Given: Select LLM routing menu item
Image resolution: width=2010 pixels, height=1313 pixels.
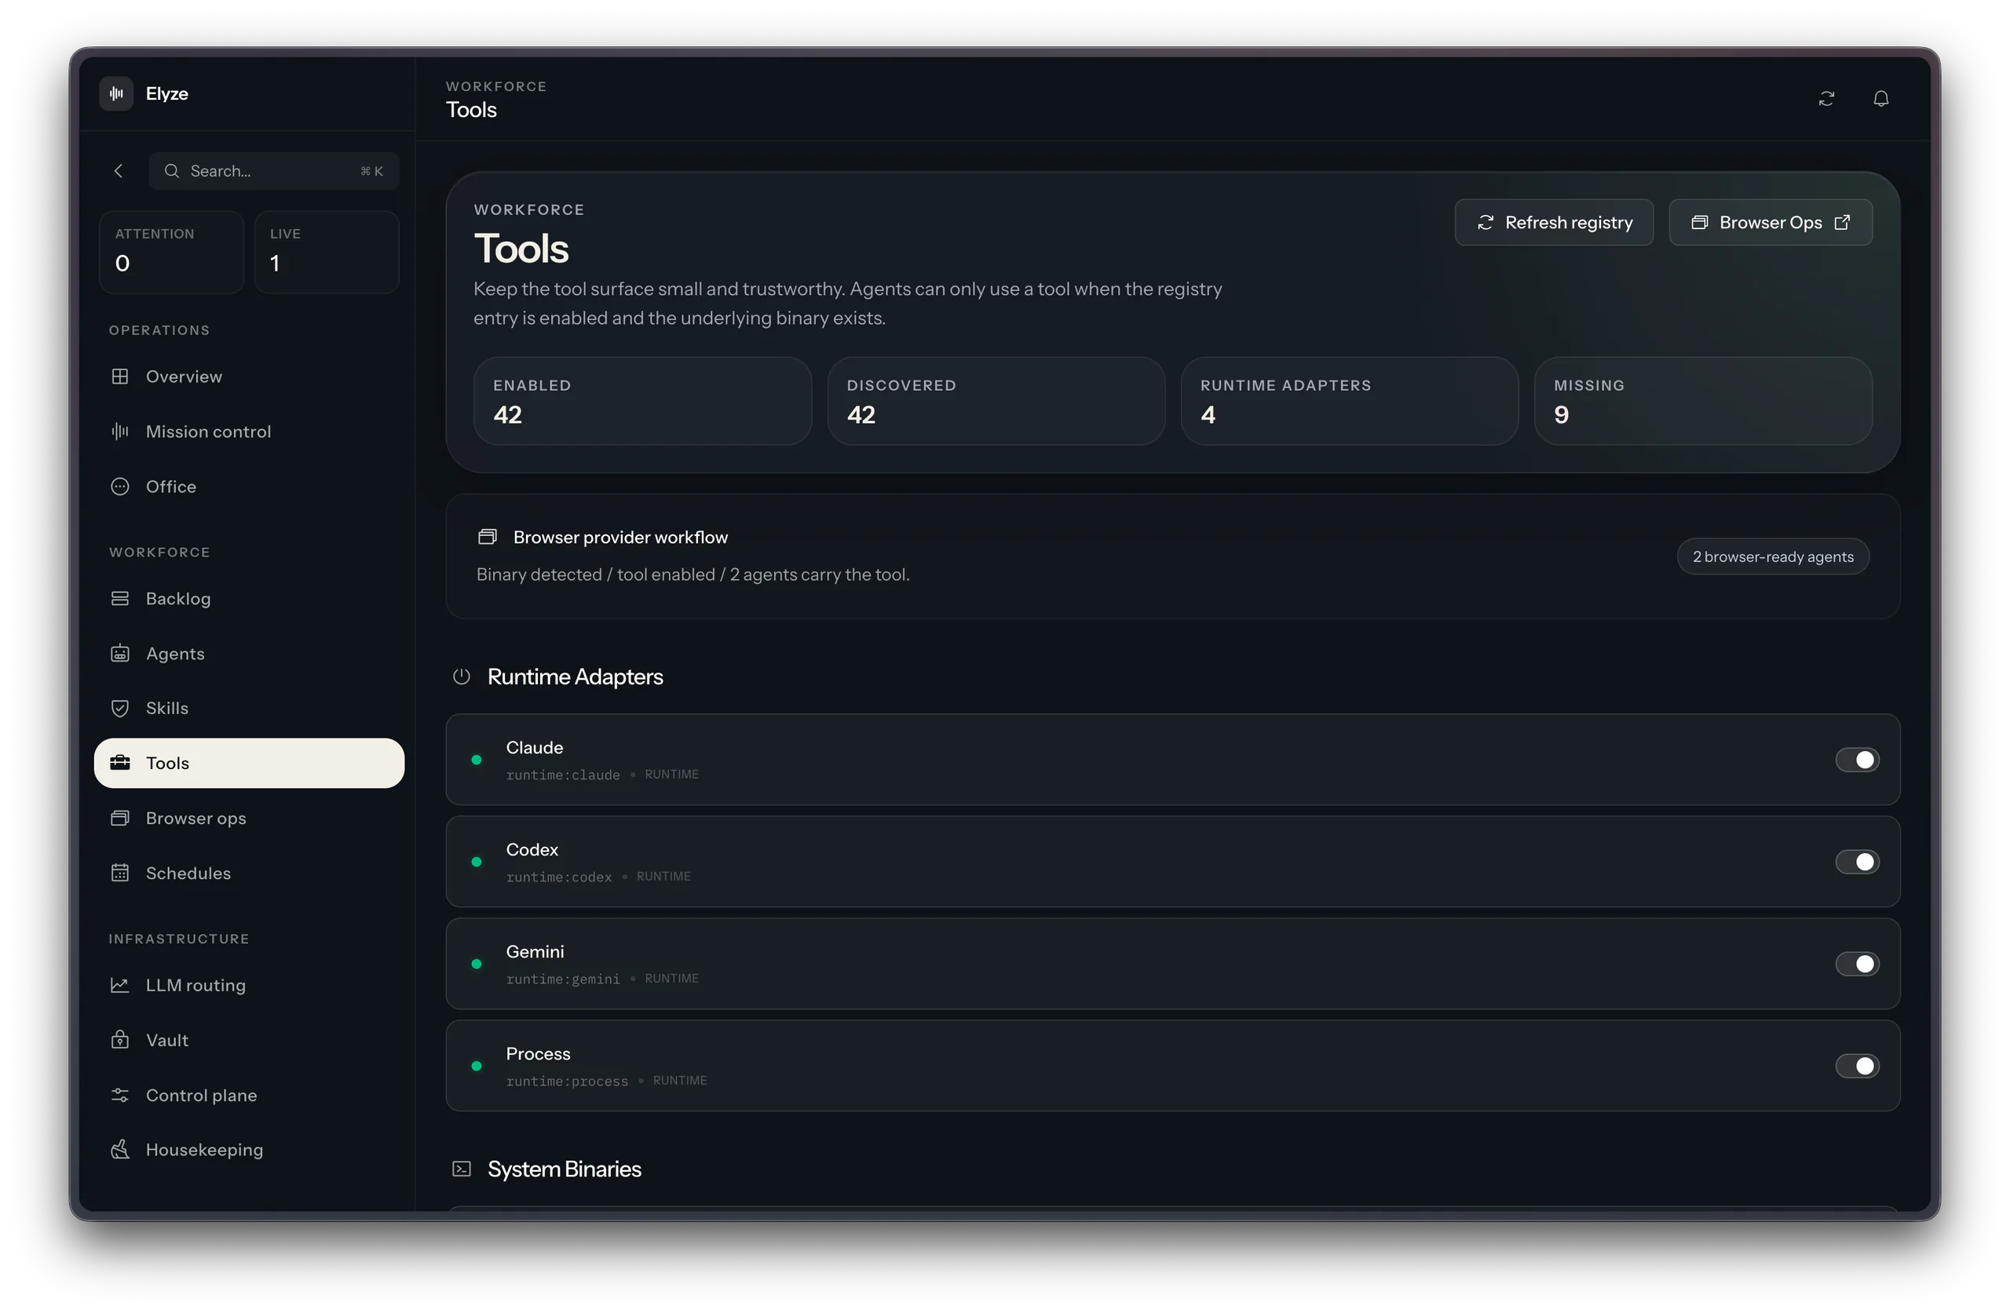Looking at the screenshot, I should click(x=195, y=984).
